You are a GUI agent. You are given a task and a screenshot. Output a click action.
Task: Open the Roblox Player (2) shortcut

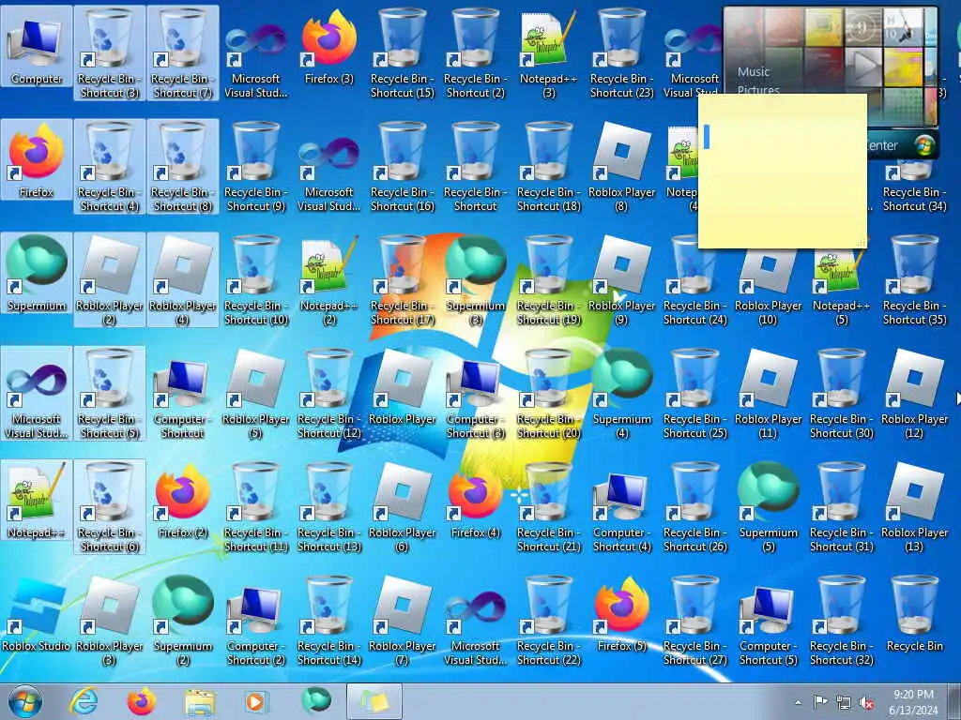coord(109,279)
